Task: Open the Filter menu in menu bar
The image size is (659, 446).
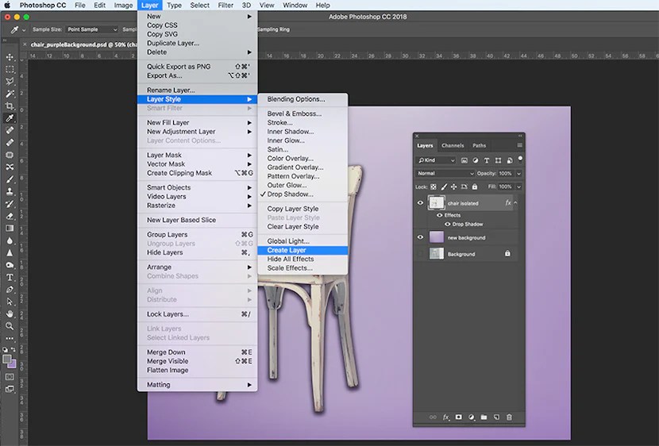Action: [x=225, y=5]
